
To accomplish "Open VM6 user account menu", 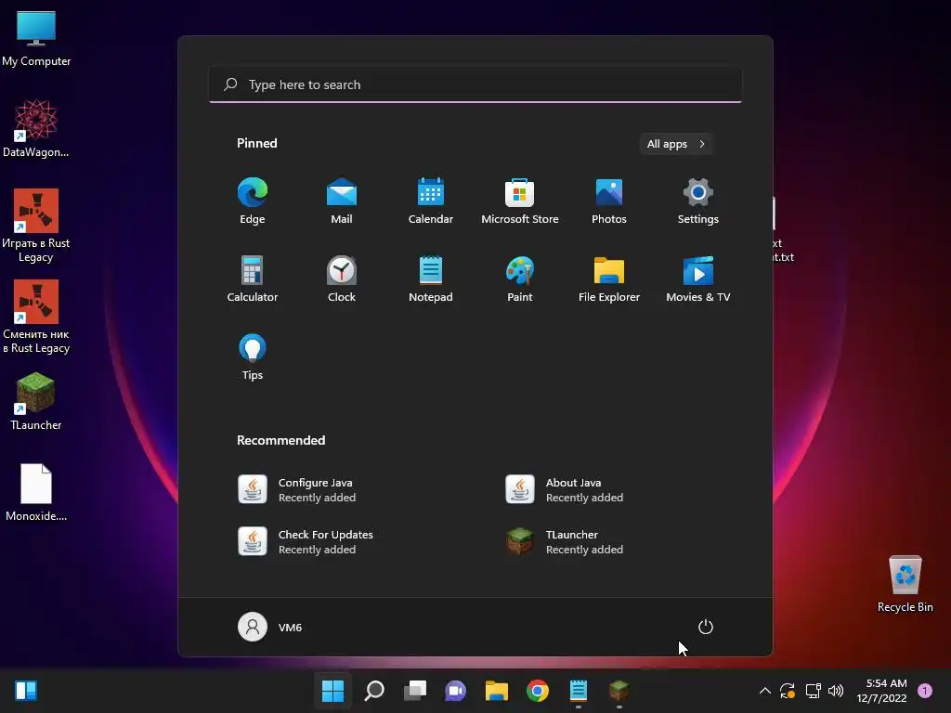I will [270, 627].
